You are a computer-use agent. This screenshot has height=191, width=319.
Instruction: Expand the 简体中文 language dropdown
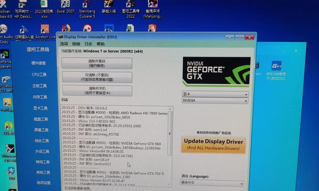tap(212, 183)
